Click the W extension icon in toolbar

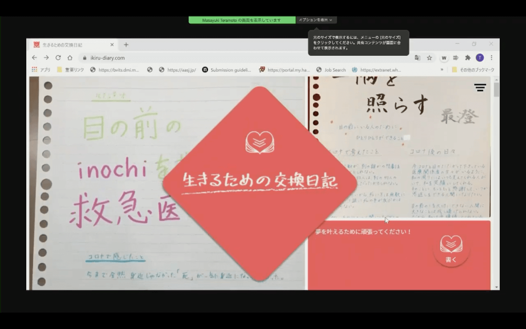444,57
